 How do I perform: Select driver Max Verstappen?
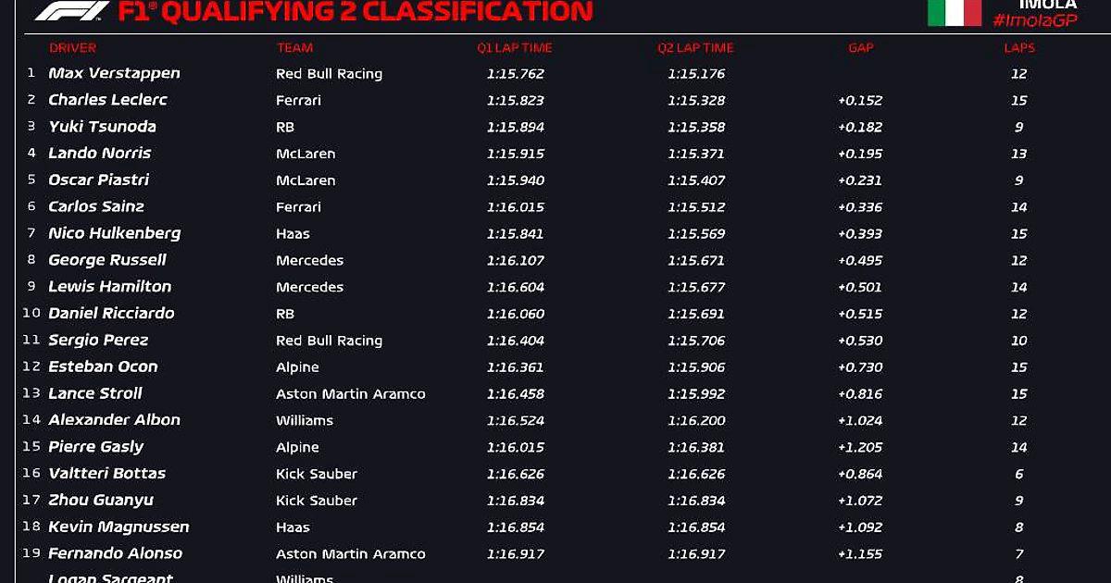[114, 73]
